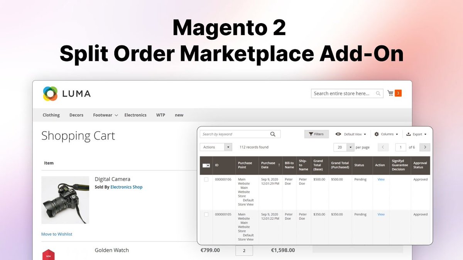Click the Luma logo icon

[50, 94]
